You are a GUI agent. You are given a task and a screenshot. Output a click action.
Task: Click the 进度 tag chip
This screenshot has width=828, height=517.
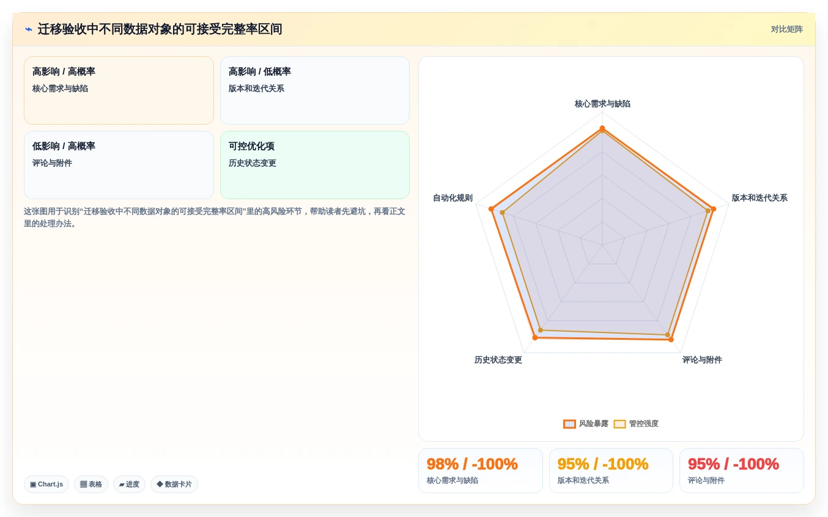(x=129, y=484)
